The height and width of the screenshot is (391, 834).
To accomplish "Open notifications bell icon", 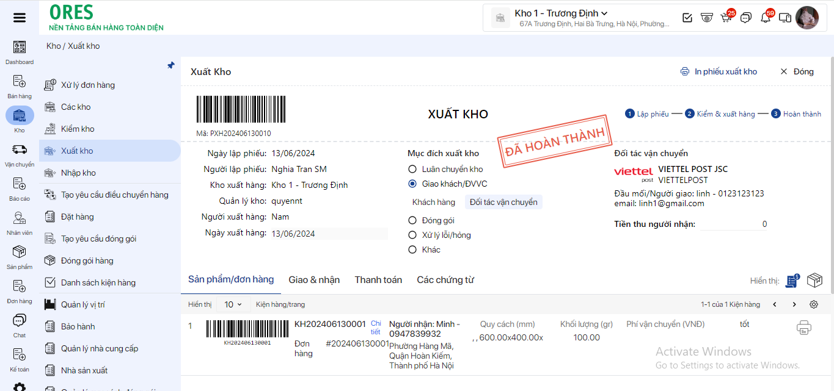I will pyautogui.click(x=765, y=18).
